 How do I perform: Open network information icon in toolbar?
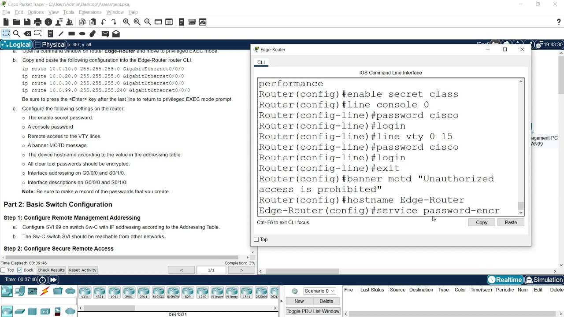48,22
